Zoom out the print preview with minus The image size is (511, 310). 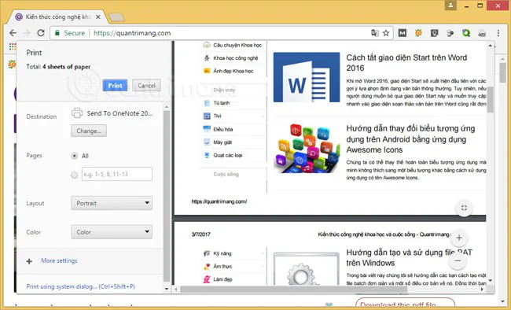[x=458, y=260]
